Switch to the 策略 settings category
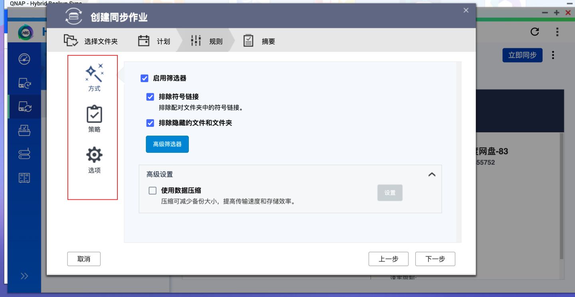 94,118
